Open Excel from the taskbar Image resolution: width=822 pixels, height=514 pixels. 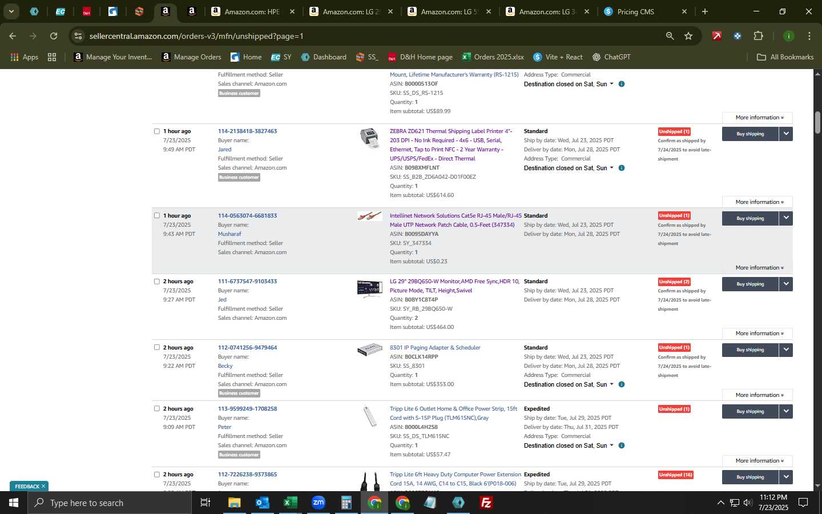[x=290, y=503]
